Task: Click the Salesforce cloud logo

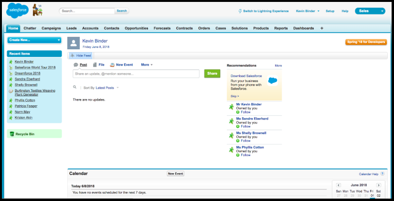Action: click(17, 11)
